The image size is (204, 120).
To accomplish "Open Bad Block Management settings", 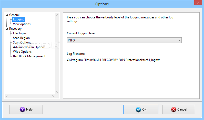I will [x=29, y=56].
